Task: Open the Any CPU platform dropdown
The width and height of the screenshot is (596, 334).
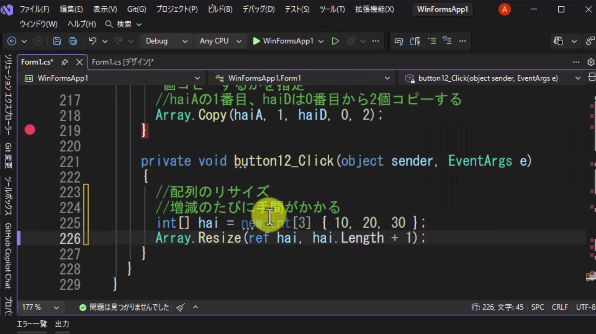Action: pos(220,41)
